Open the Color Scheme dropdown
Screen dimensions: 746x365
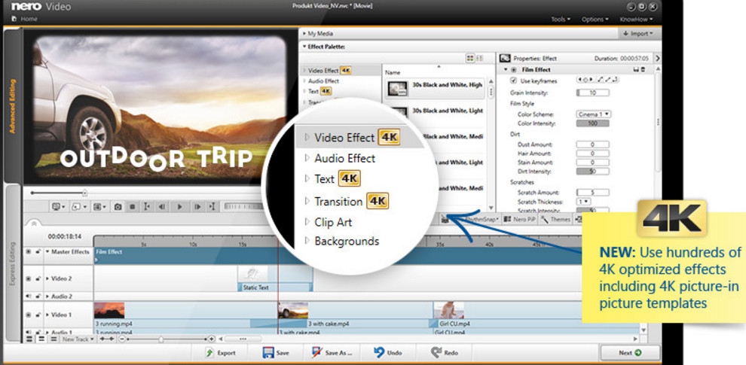tap(593, 114)
